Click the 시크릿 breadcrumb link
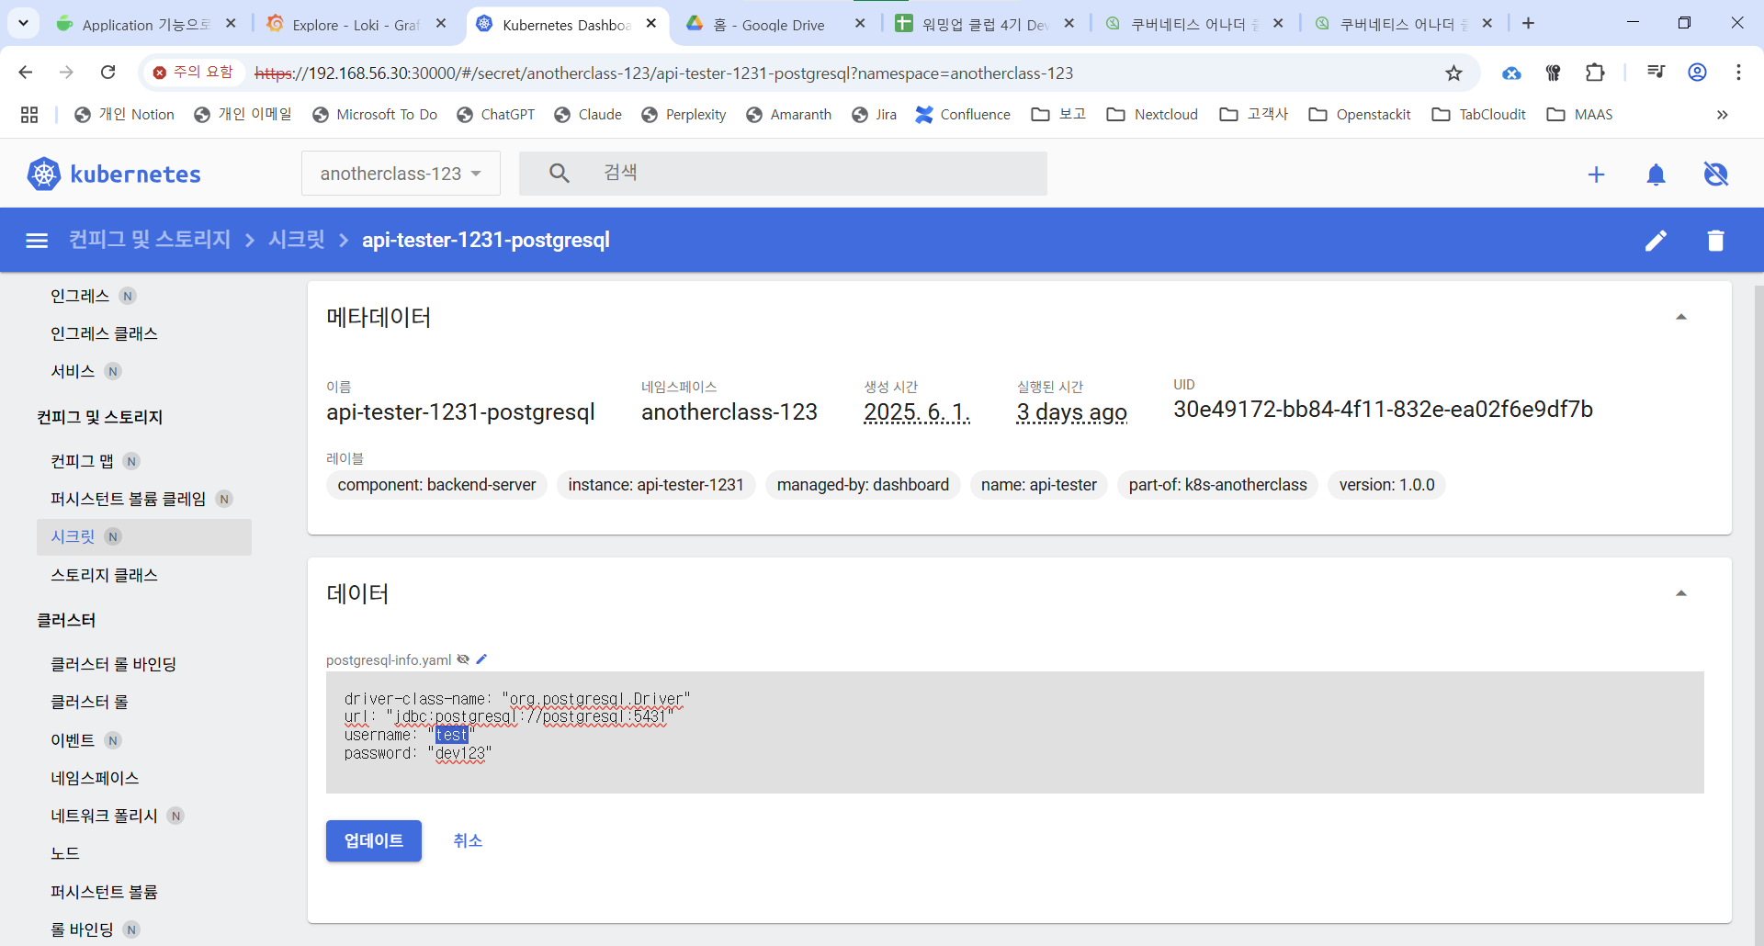1764x946 pixels. (297, 240)
